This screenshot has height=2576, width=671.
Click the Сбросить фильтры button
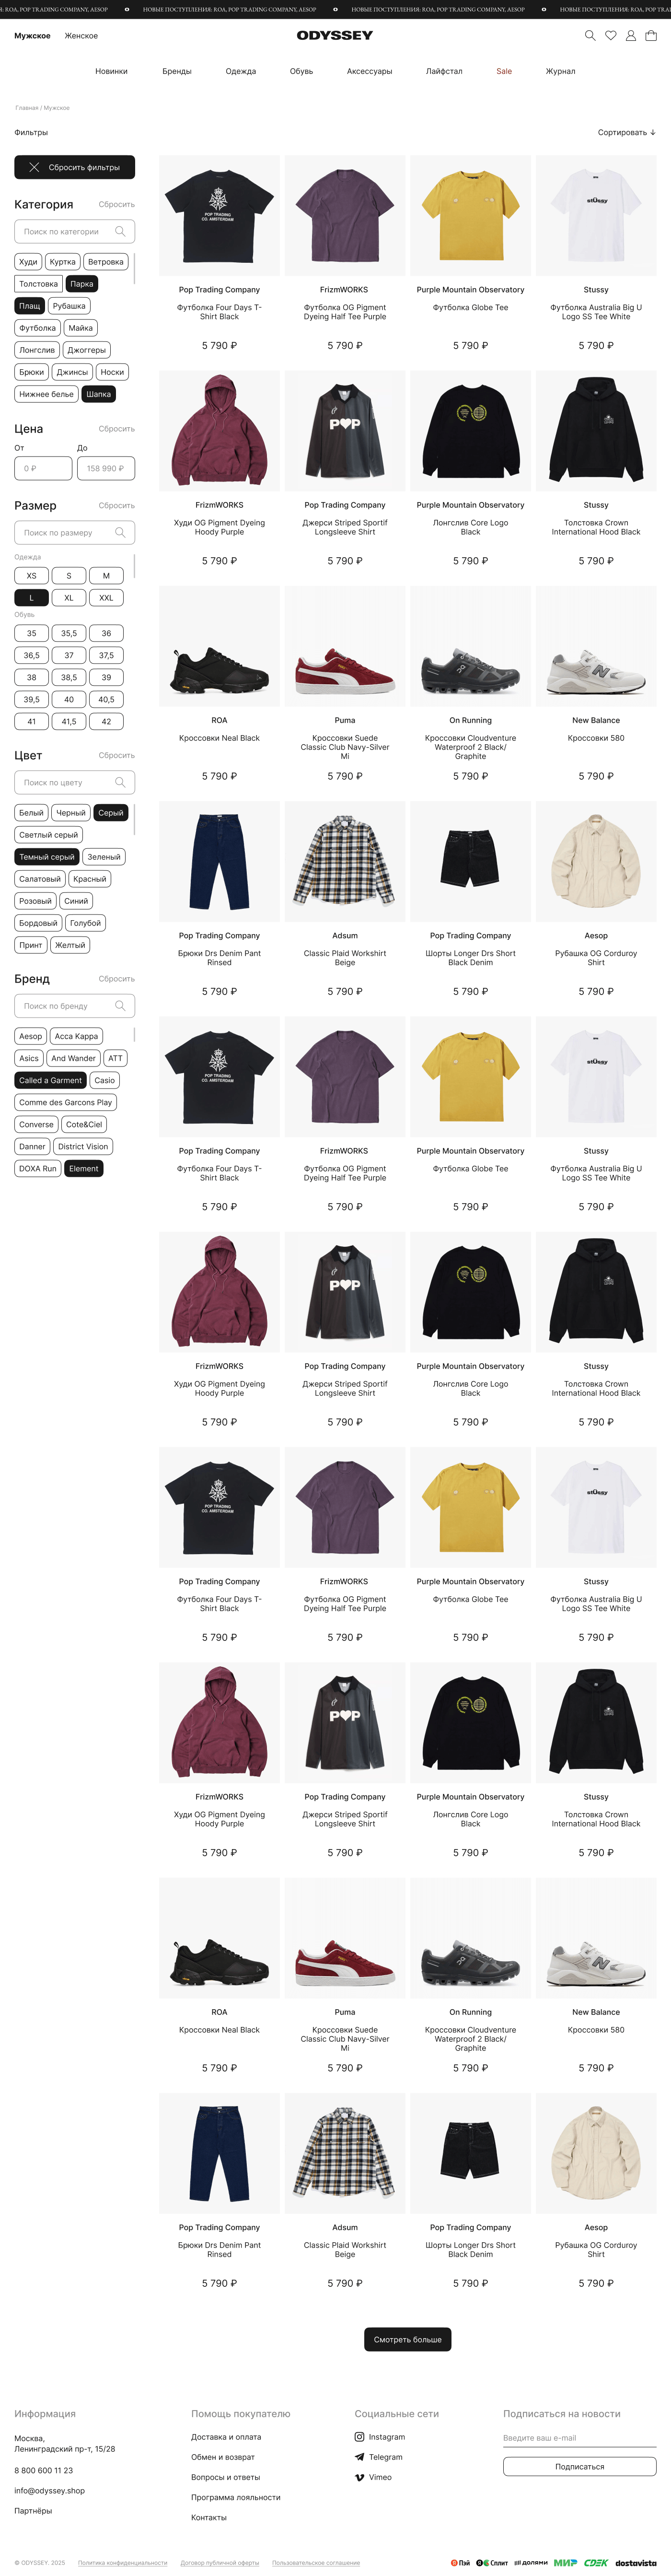point(74,167)
